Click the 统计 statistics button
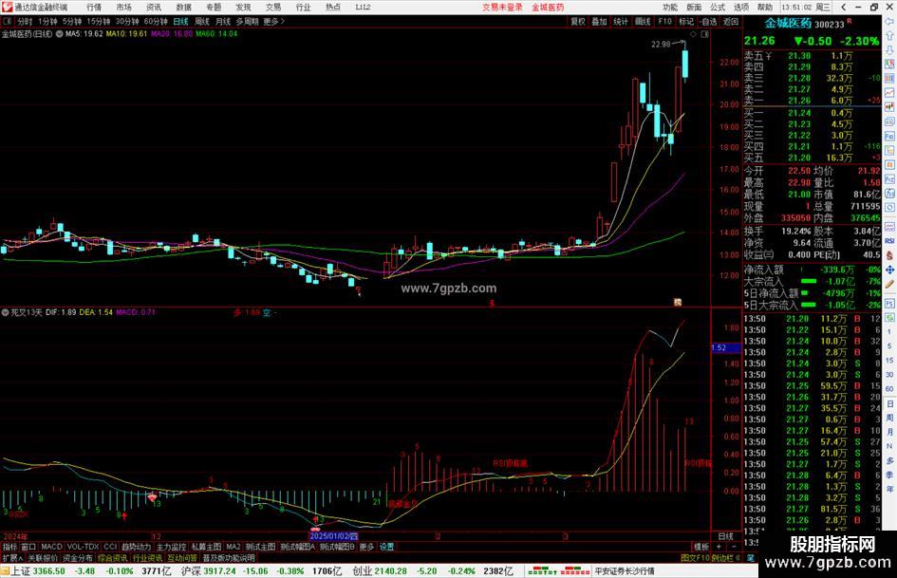 tap(621, 21)
